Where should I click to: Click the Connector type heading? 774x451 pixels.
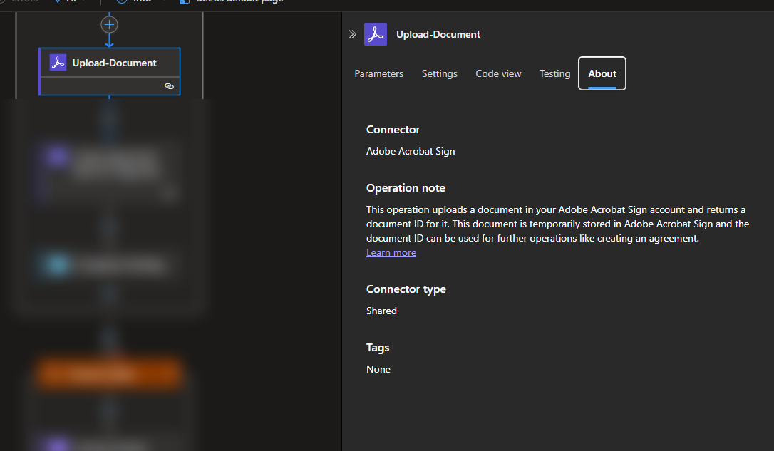point(406,289)
